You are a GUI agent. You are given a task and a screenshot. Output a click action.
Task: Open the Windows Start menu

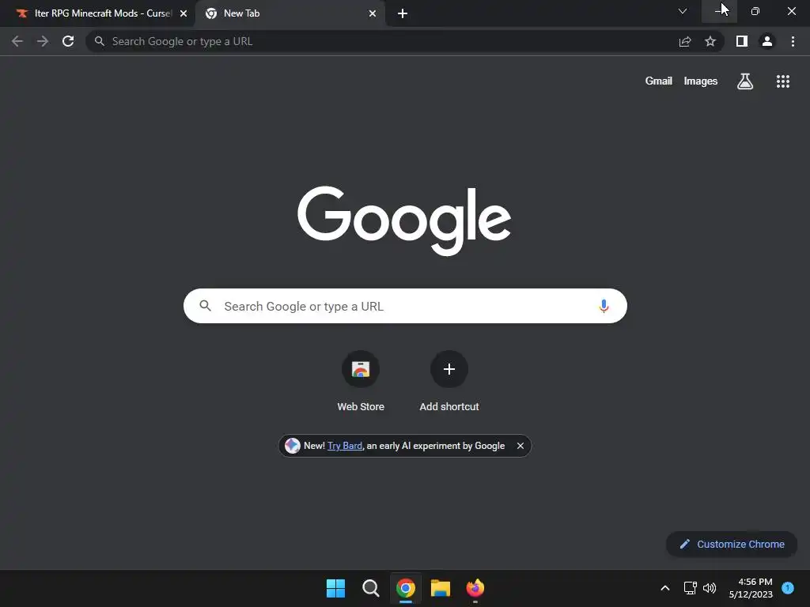(x=335, y=588)
